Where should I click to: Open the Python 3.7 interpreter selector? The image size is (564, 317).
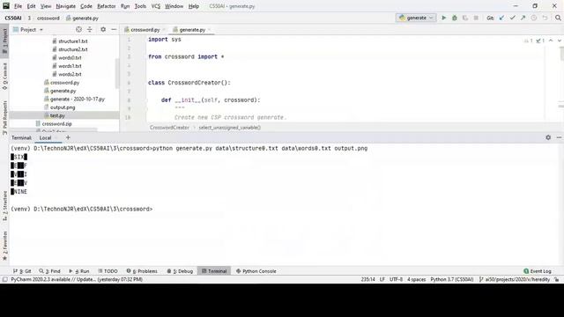pos(452,279)
